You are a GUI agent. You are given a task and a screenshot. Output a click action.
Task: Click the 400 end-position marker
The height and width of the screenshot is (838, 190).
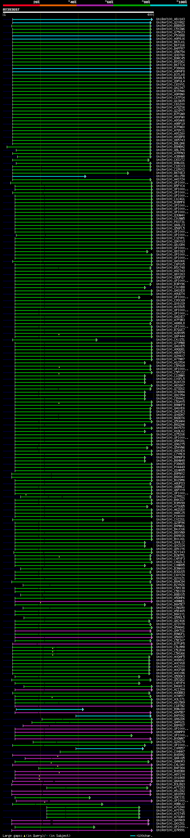150,15
